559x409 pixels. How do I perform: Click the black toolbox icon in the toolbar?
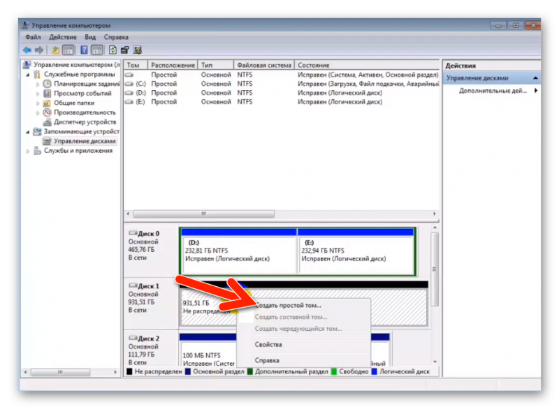coord(125,50)
